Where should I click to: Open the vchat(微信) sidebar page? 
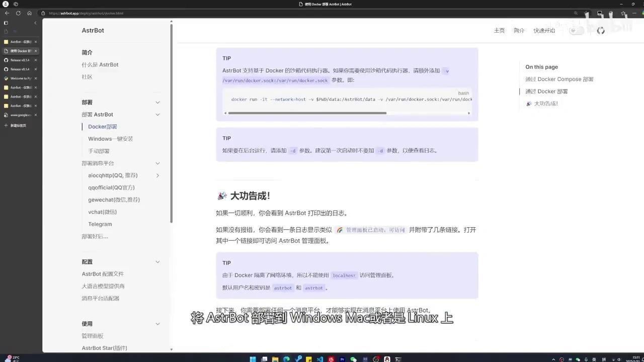click(x=102, y=212)
